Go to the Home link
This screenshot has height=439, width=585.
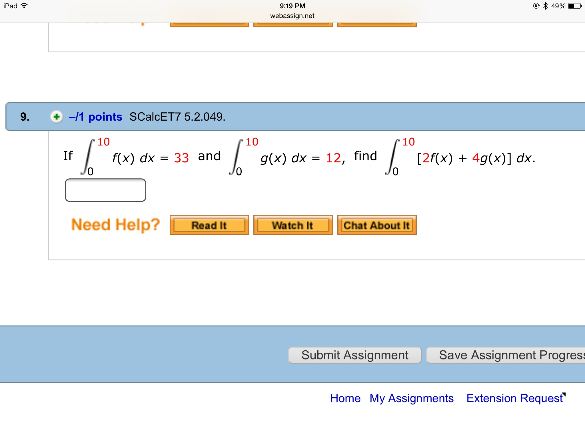[345, 398]
